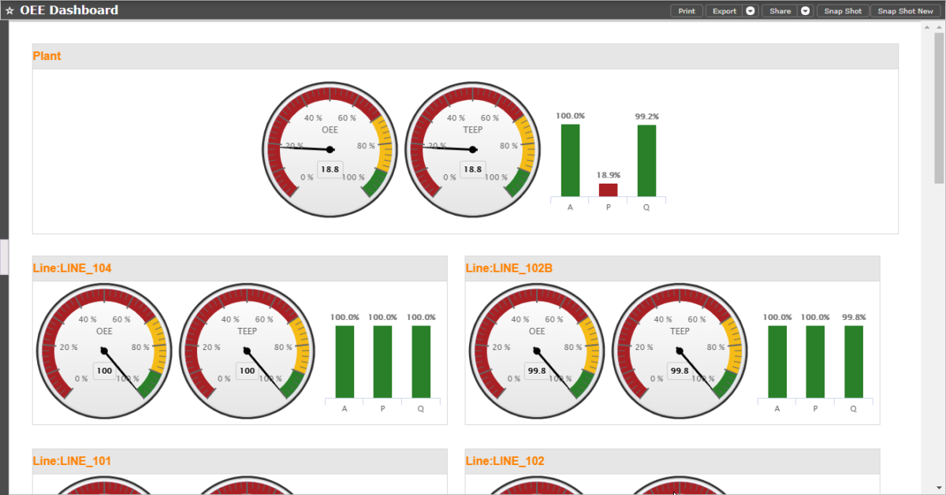
Task: Open the Line:LINE_102 section header
Action: click(505, 461)
